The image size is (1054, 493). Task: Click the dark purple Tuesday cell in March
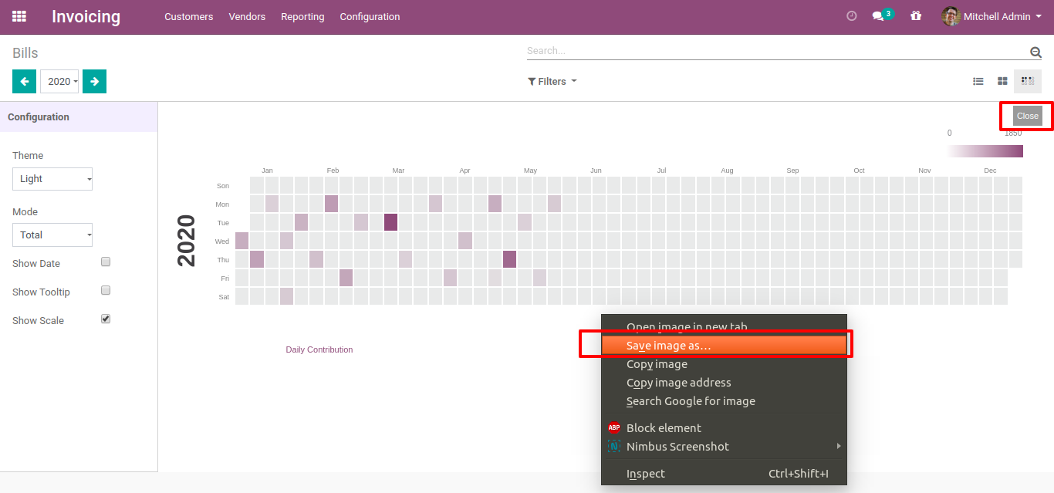point(391,222)
